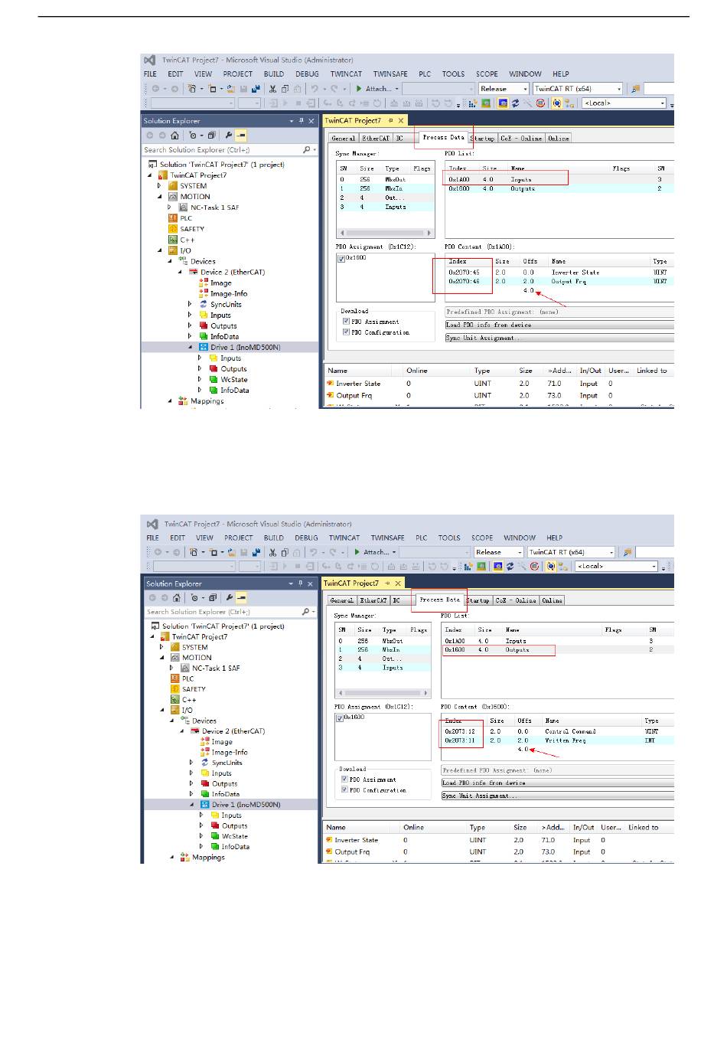Toggle the PDO Assignment download checkbox in the second screenshot

coord(345,780)
